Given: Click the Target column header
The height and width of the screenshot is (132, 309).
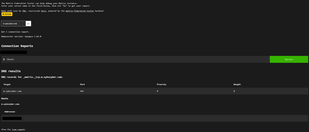Looking at the screenshot, I should (7, 85).
